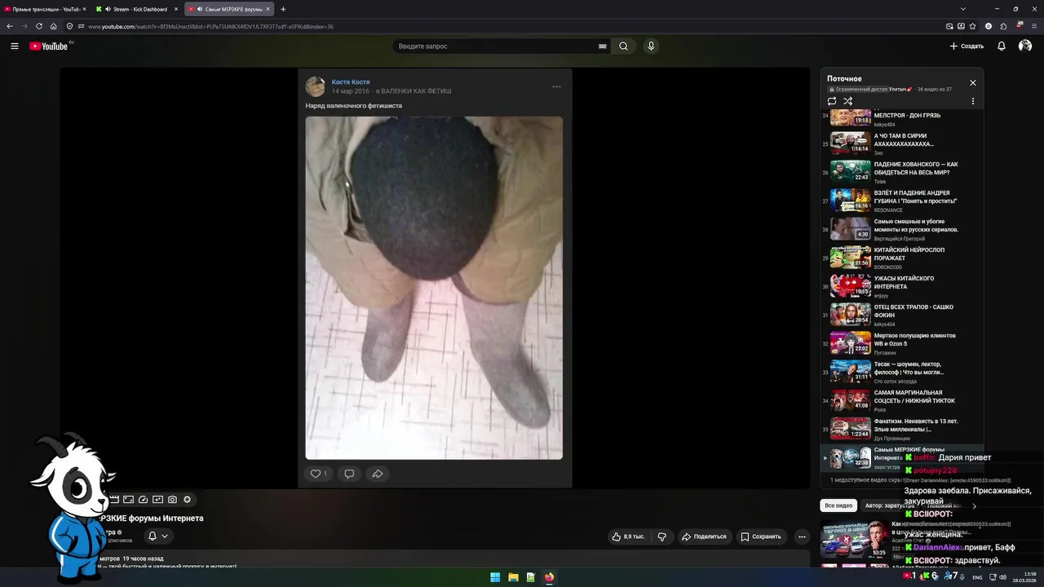The height and width of the screenshot is (587, 1044).
Task: Open a new browser tab with plus
Action: coord(283,9)
